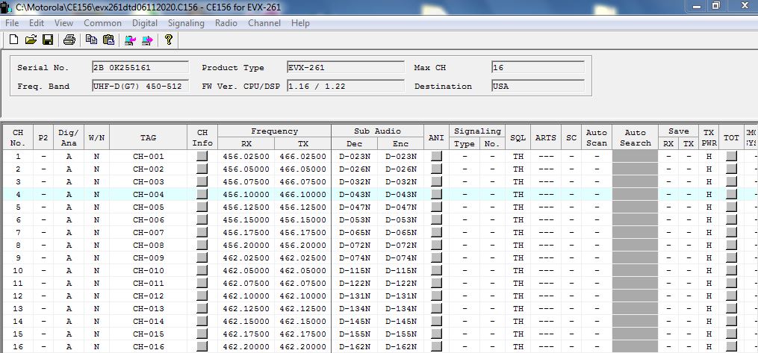Open the Digital menu
The height and width of the screenshot is (353, 758).
pos(145,22)
